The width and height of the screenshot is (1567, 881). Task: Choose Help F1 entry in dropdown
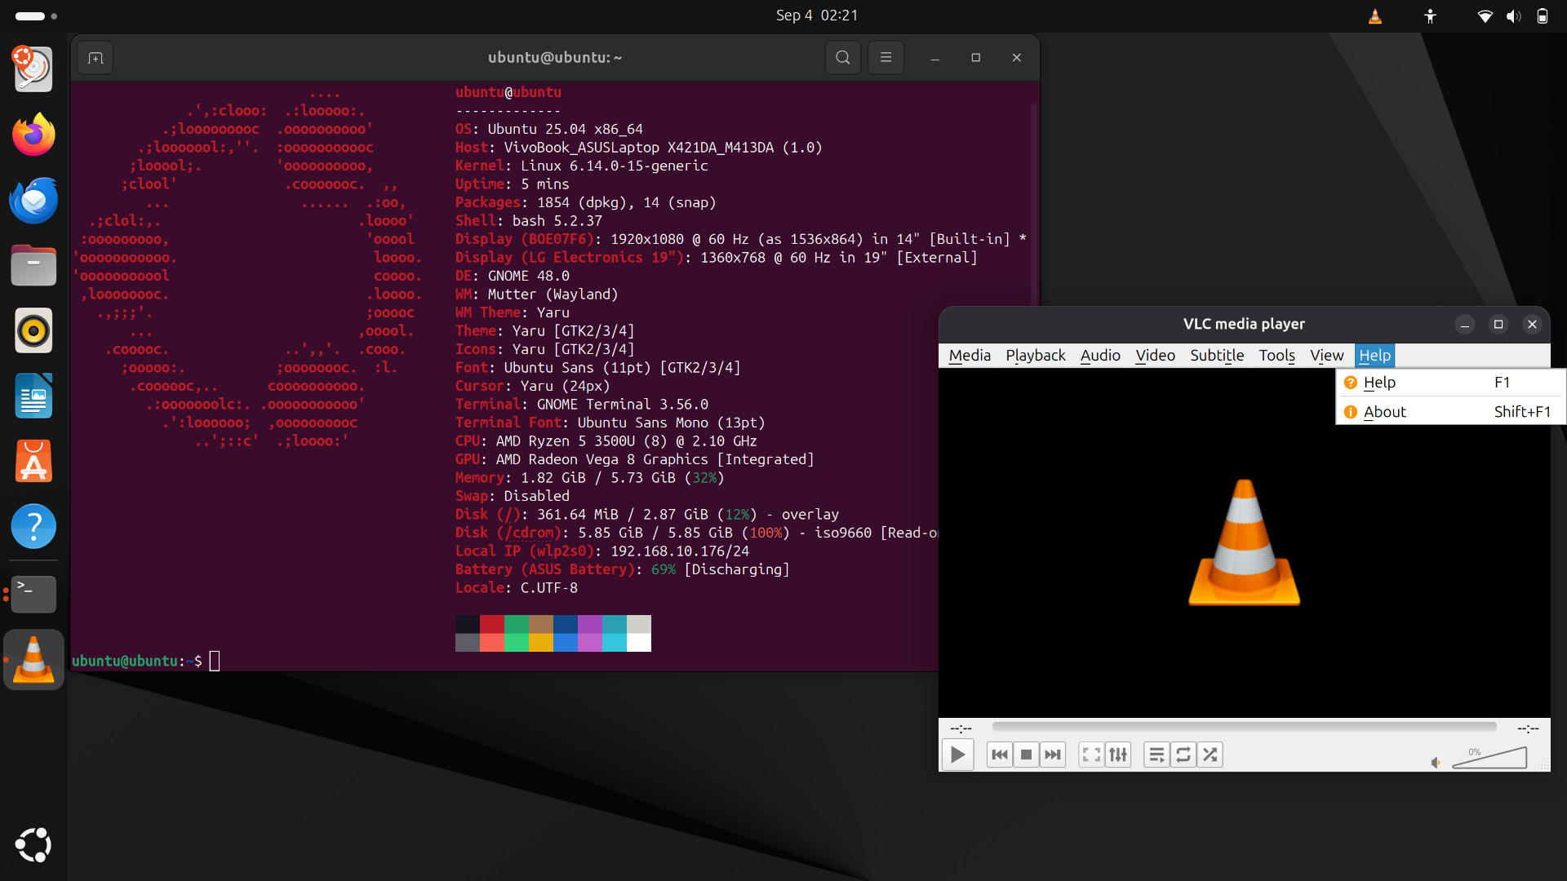tap(1450, 383)
